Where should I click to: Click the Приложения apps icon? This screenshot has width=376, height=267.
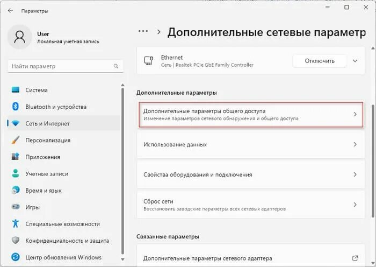[x=16, y=157]
